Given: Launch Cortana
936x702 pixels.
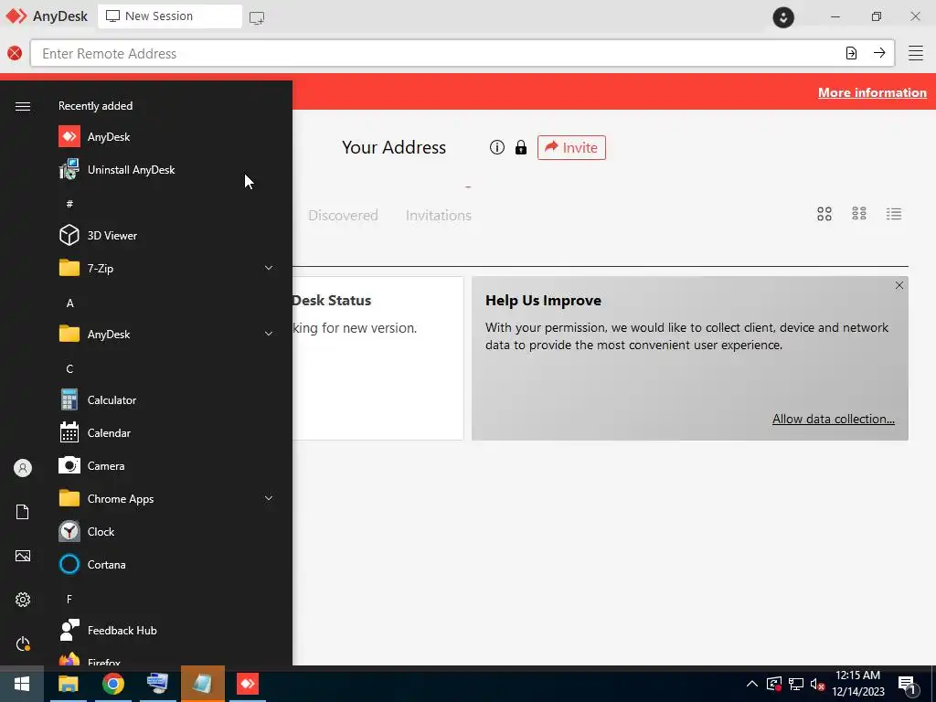Looking at the screenshot, I should [x=167, y=564].
